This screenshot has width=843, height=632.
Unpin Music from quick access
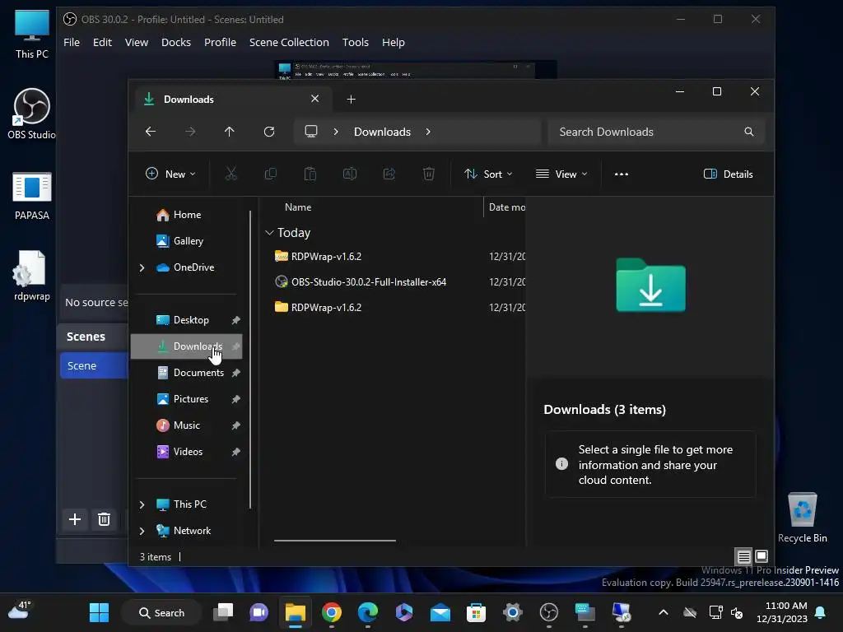[235, 425]
